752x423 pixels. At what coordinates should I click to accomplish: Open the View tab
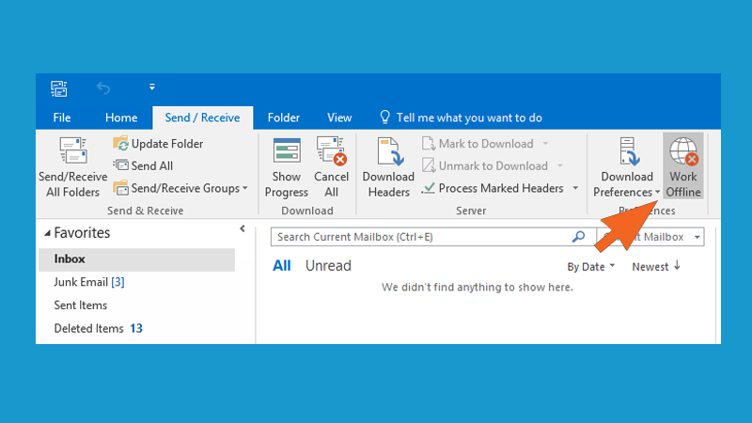coord(339,117)
